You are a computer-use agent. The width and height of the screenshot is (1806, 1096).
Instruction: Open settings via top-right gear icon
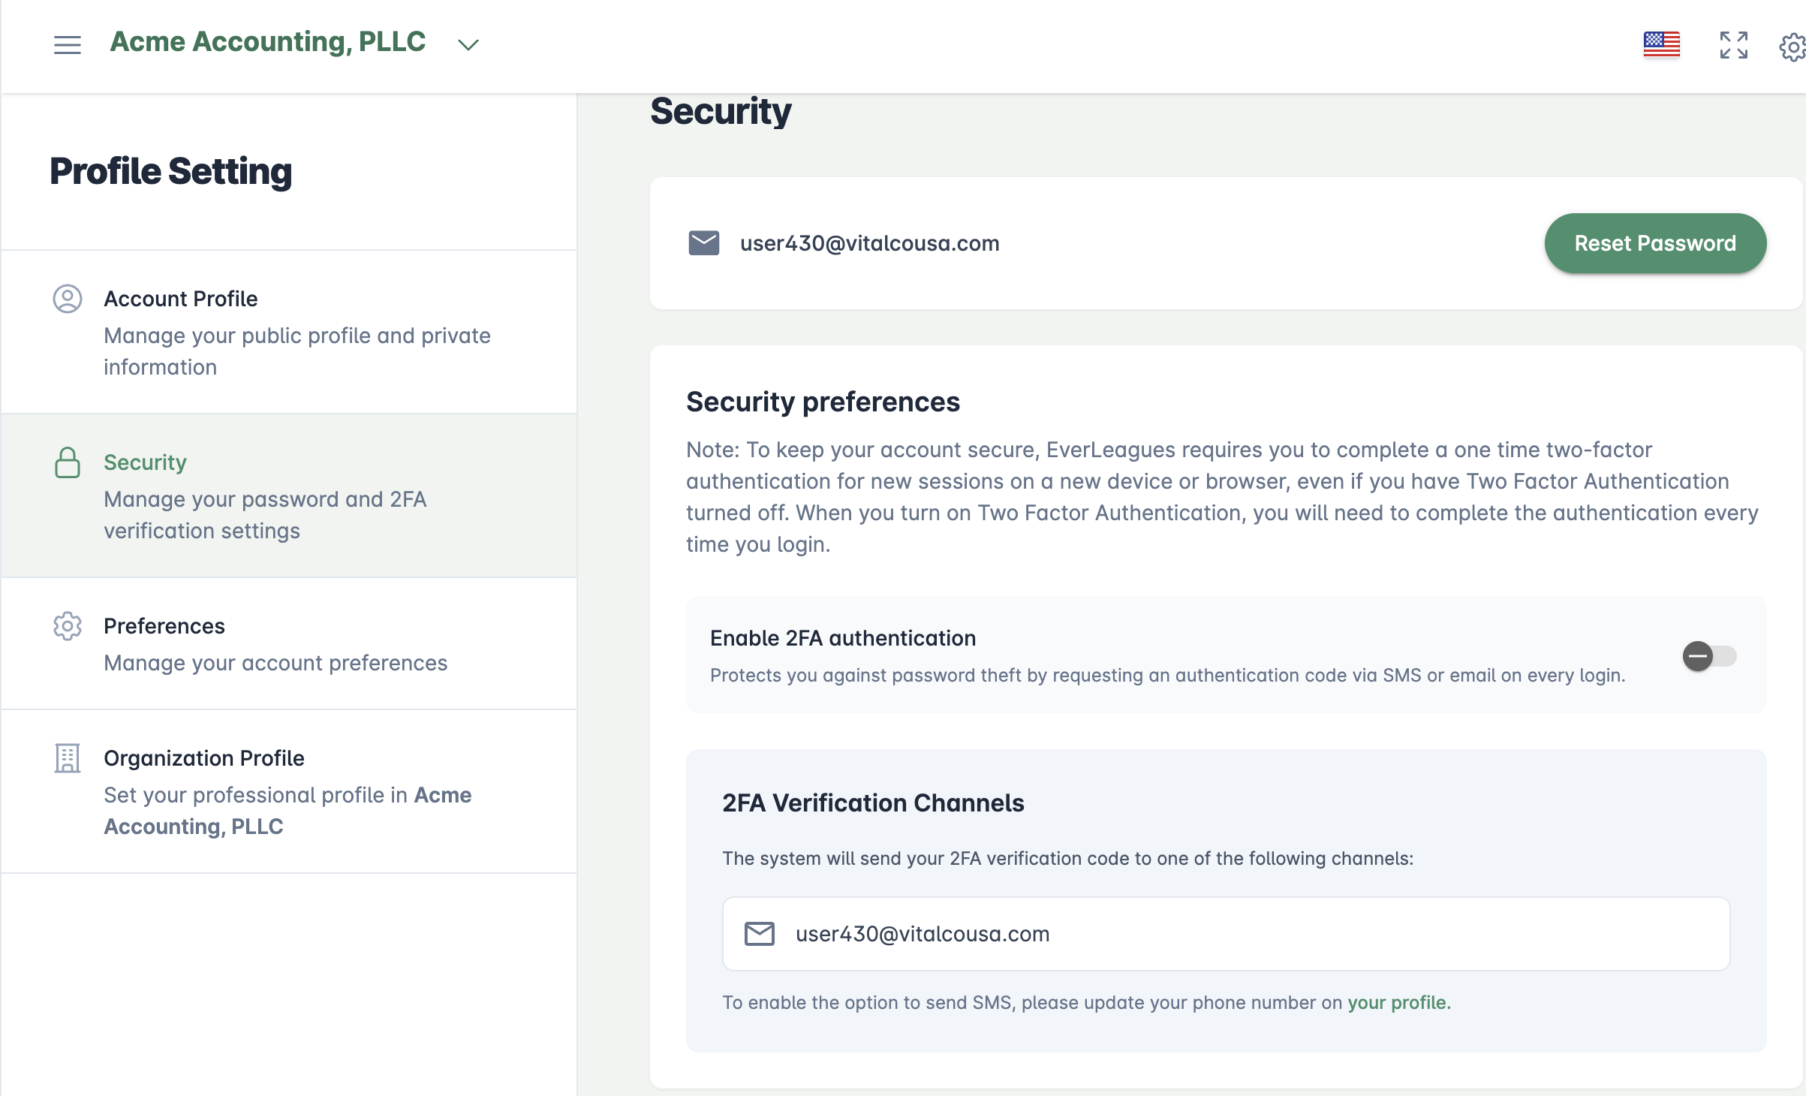(1792, 47)
